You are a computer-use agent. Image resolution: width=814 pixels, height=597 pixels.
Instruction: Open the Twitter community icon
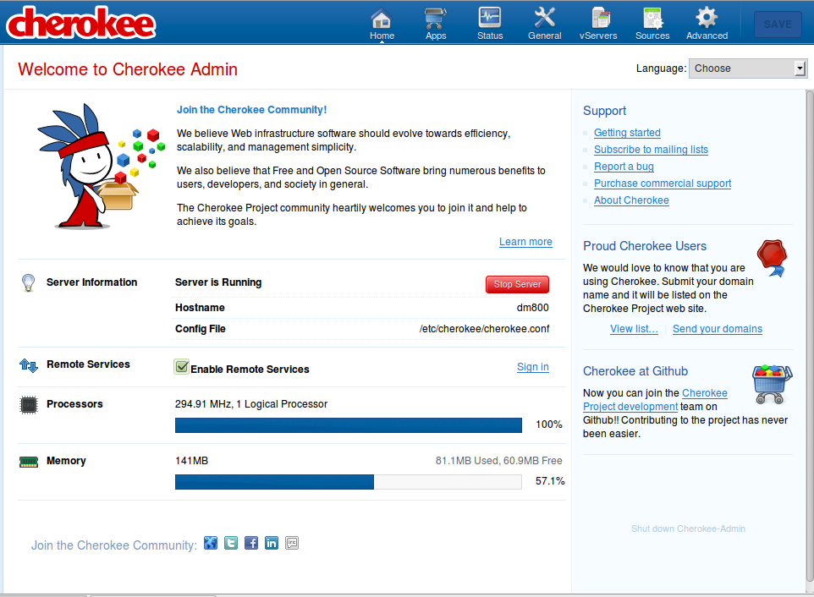[230, 543]
